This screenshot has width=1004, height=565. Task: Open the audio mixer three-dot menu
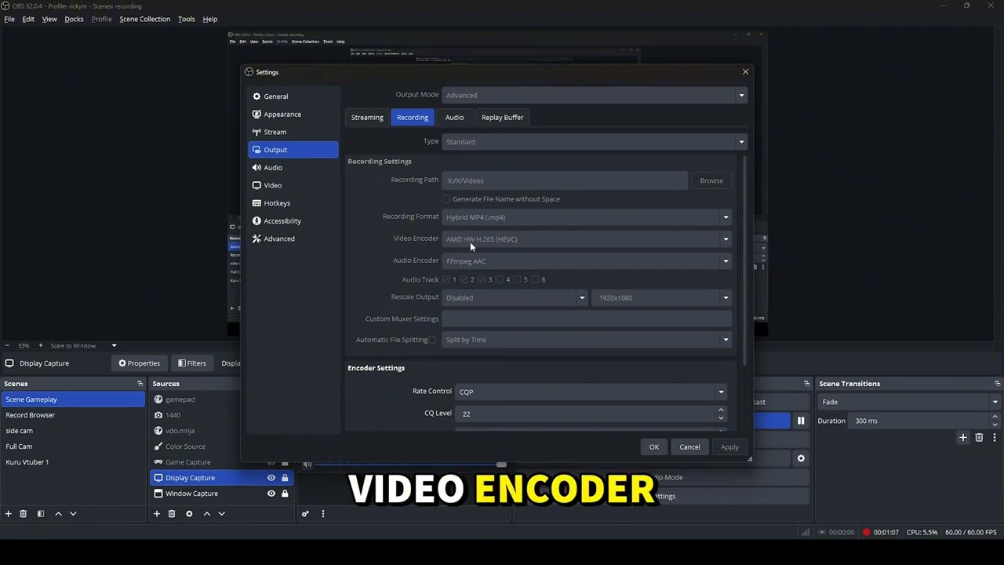tap(322, 514)
